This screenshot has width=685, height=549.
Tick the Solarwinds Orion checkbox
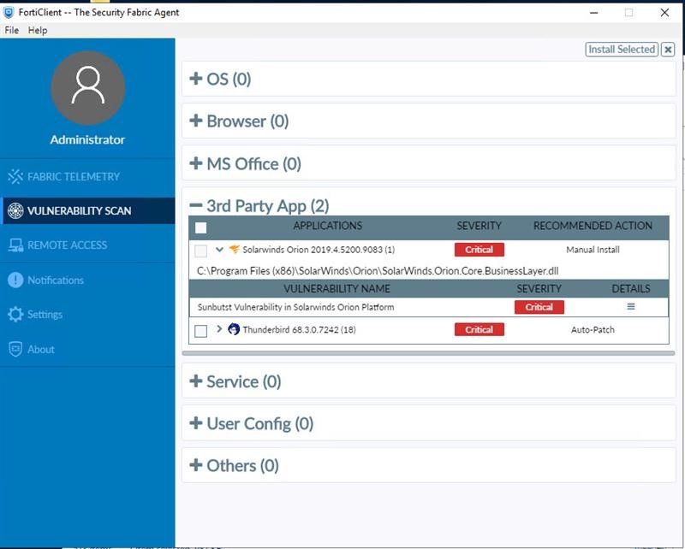click(201, 251)
